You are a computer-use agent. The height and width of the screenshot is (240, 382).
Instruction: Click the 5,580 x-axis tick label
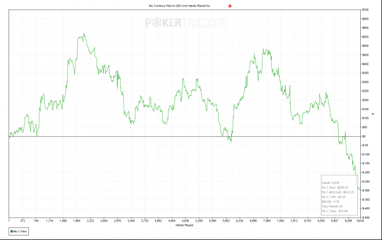tap(212, 221)
